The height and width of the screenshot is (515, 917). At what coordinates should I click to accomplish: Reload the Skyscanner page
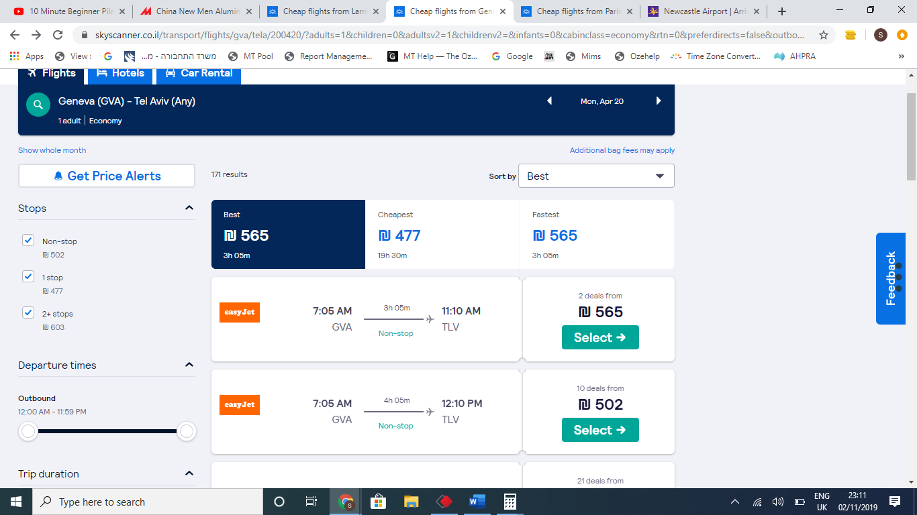[x=58, y=35]
